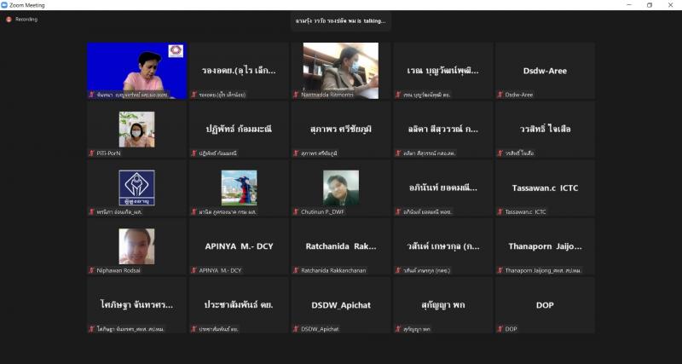682x364 pixels.
Task: Click muted mic icon beside ประชาสัมพันธ์ ดย. label
Action: click(194, 329)
